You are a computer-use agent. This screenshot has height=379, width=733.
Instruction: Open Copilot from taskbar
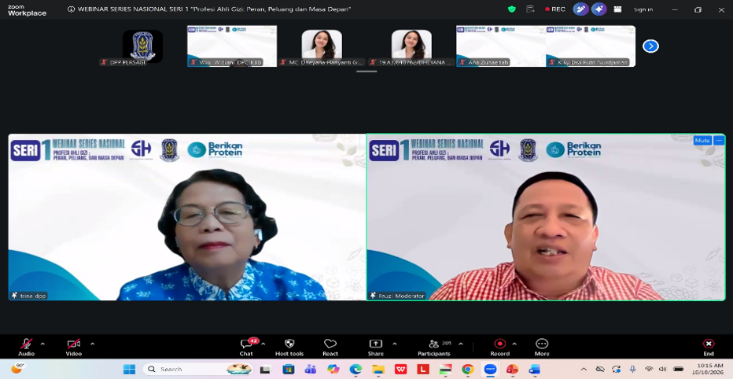(x=333, y=370)
